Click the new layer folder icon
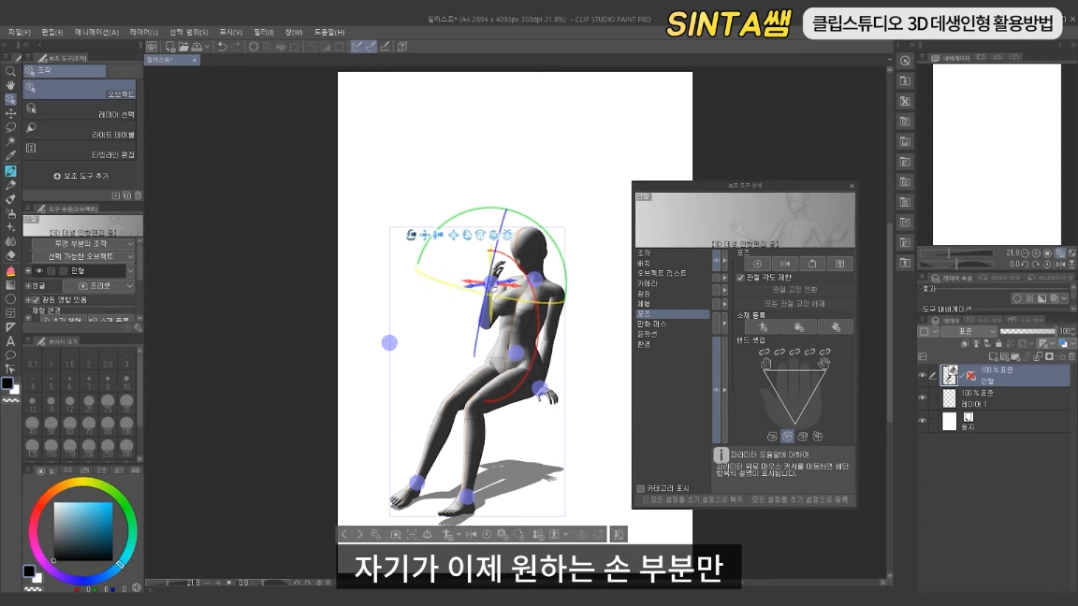 tap(1015, 356)
